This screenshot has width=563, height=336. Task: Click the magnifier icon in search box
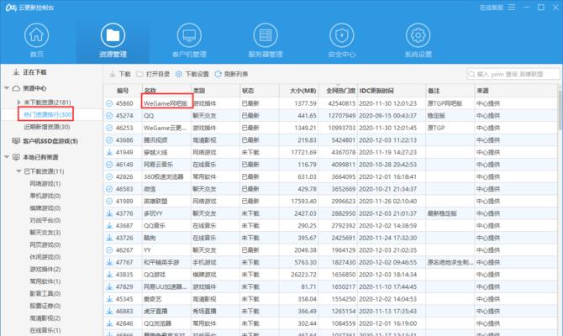click(471, 74)
